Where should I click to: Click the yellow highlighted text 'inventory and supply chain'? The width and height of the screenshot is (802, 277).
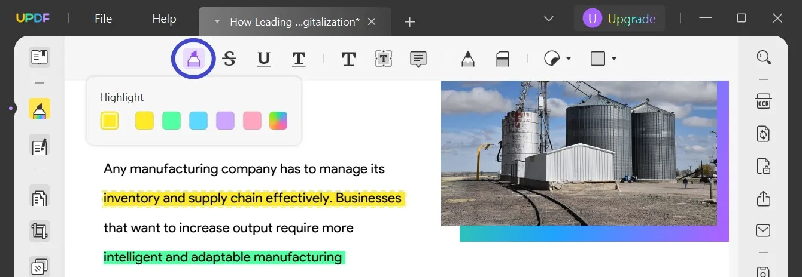pyautogui.click(x=183, y=198)
